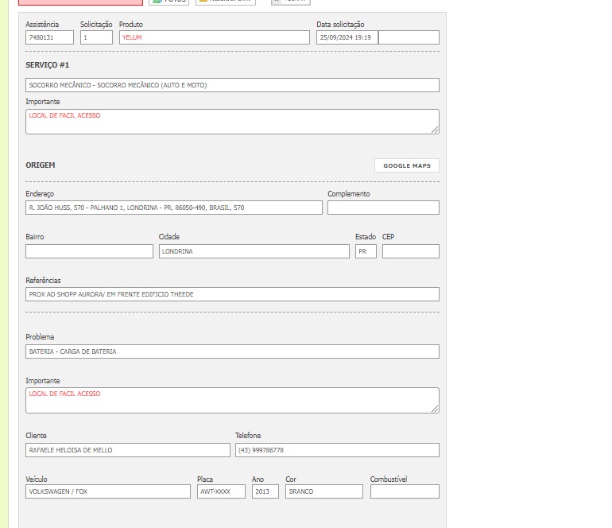Image resolution: width=612 pixels, height=528 pixels.
Task: Click the Importante textarea under Serviço #1
Action: 232,122
